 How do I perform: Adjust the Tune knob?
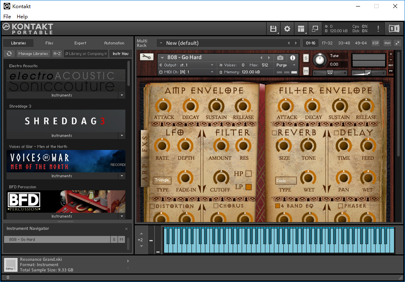pyautogui.click(x=320, y=60)
